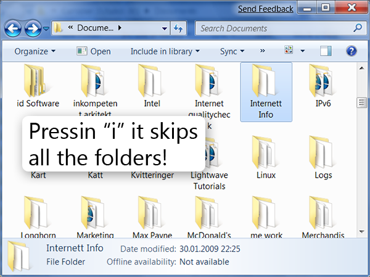Screen dimensions: 370x277
Task: Expand the arrow after Docume... breadcrumb
Action: [x=120, y=28]
